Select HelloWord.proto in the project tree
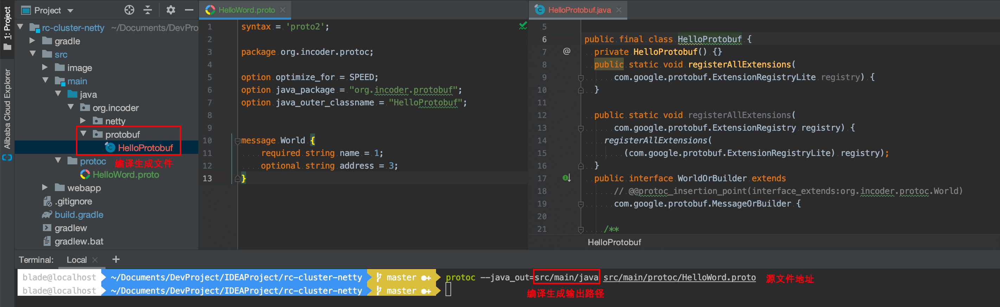The height and width of the screenshot is (307, 1000). coord(126,175)
